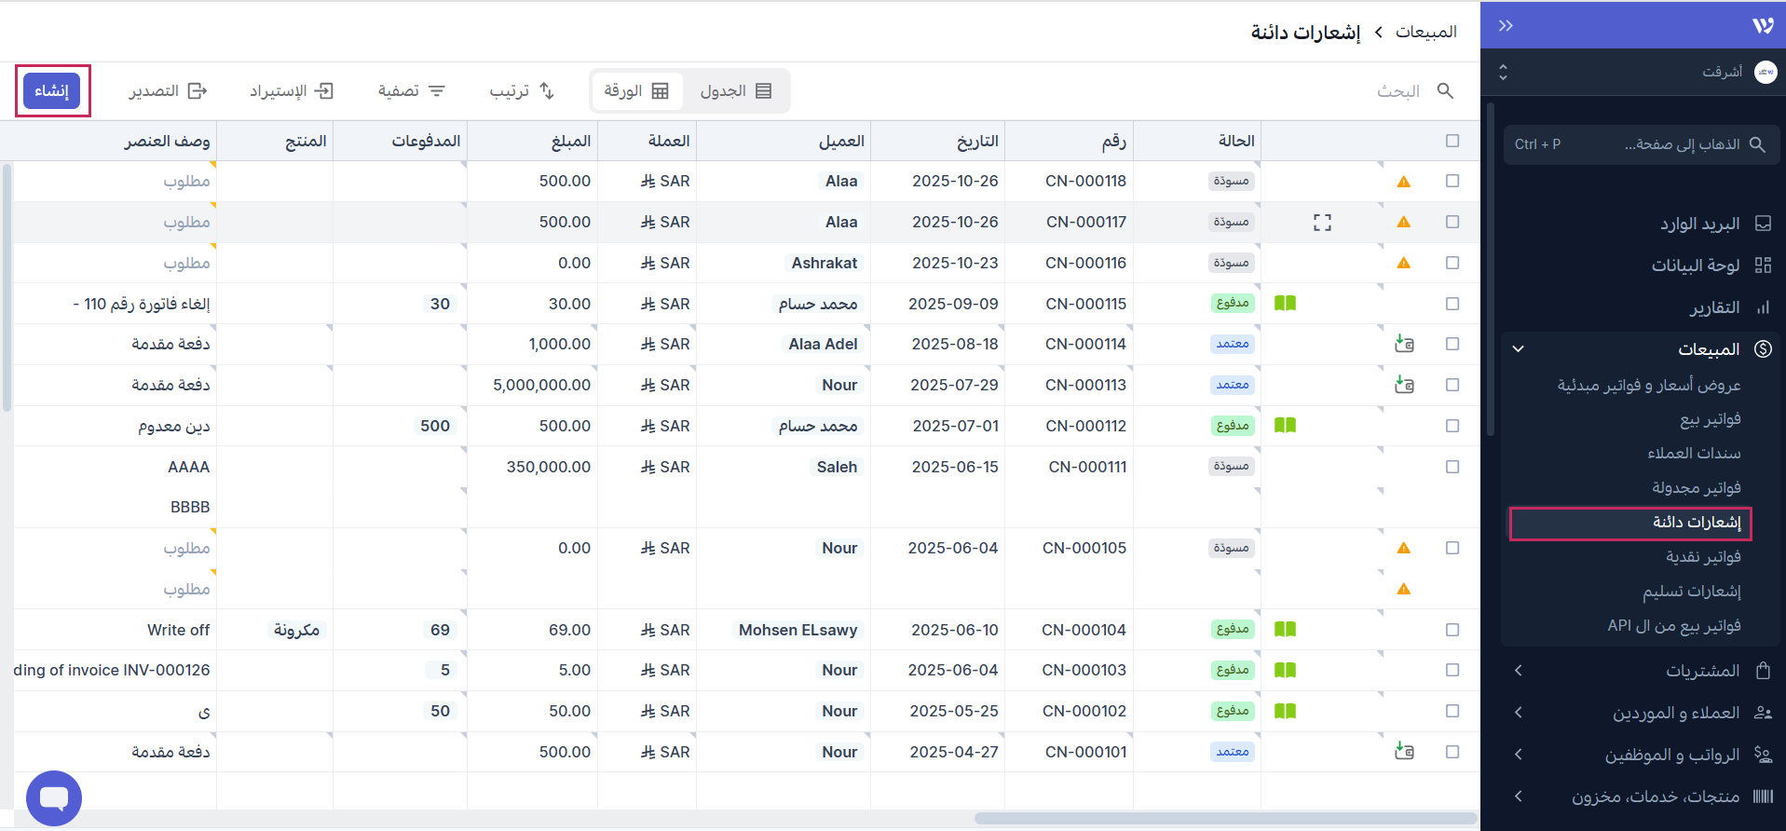The width and height of the screenshot is (1786, 831).
Task: Click the warning triangle icon on row CN-000118
Action: (1403, 182)
